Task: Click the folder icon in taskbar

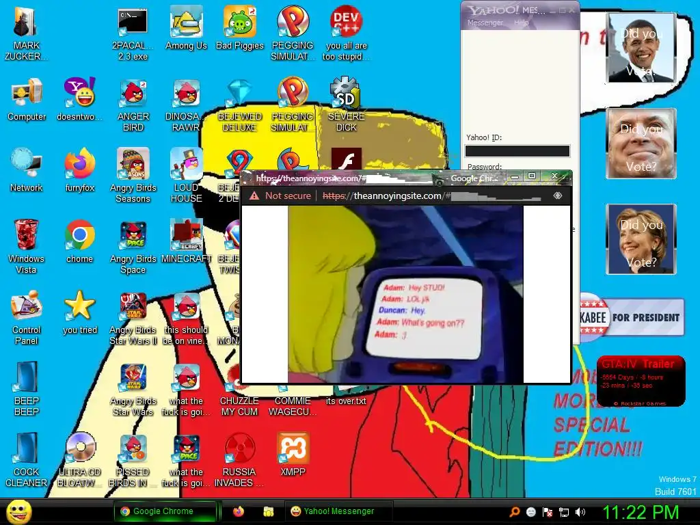Action: pyautogui.click(x=268, y=511)
